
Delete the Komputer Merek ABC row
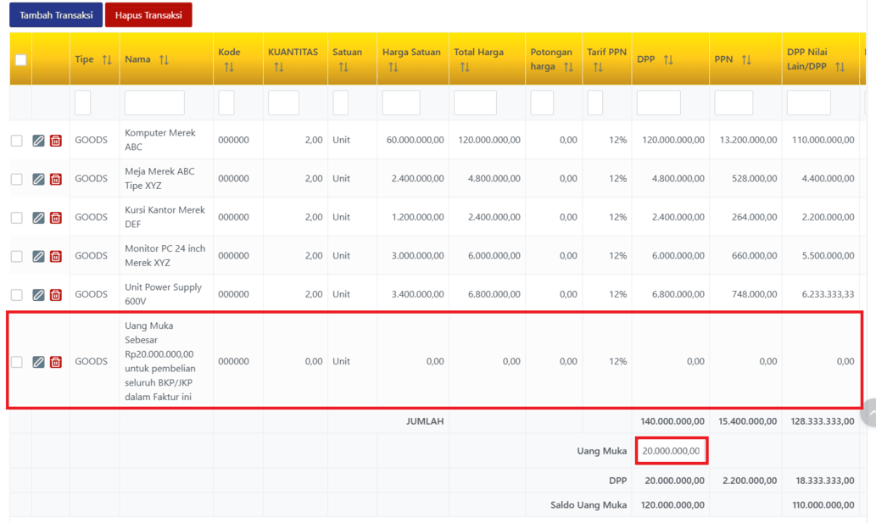(55, 141)
